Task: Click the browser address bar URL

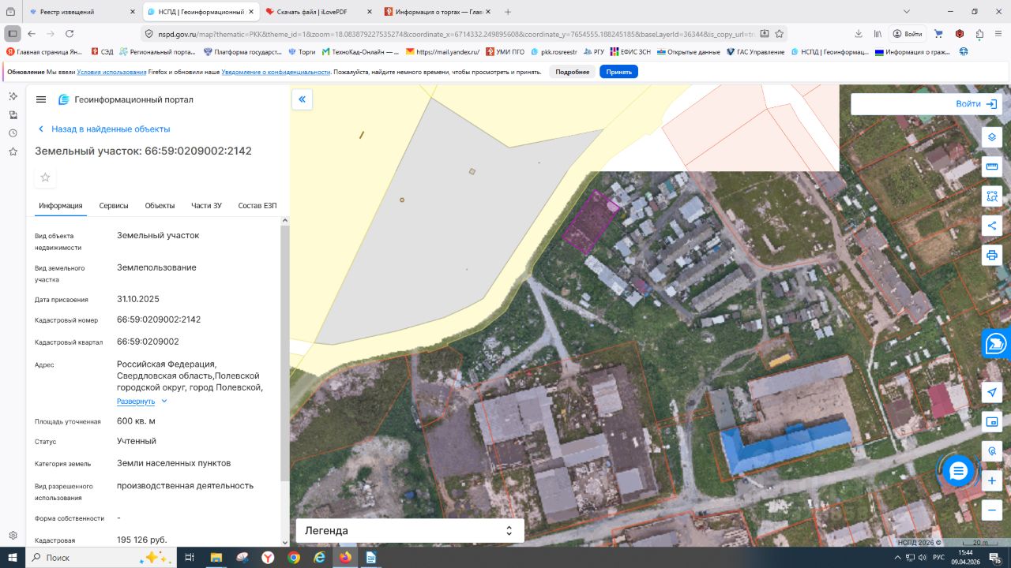Action: click(457, 34)
